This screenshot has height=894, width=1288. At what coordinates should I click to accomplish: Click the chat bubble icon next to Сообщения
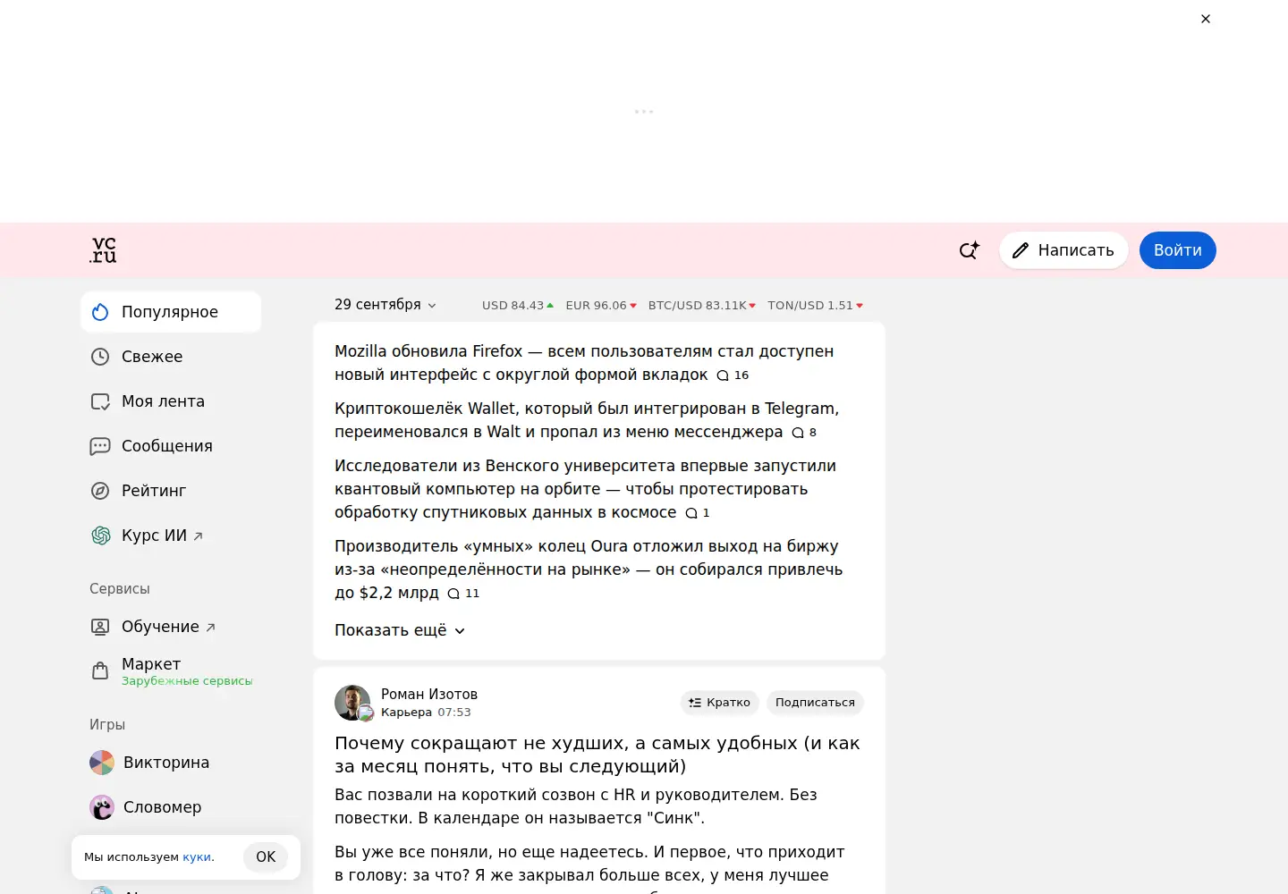point(100,446)
